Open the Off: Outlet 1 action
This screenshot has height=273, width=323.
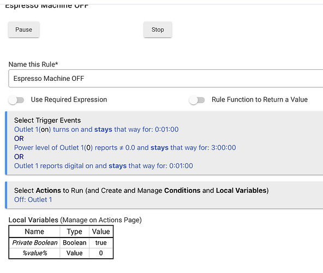point(33,200)
